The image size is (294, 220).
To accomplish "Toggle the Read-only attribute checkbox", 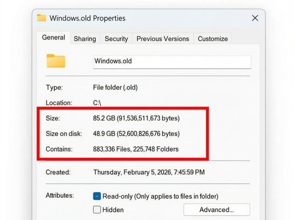I will pyautogui.click(x=97, y=196).
